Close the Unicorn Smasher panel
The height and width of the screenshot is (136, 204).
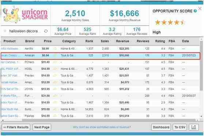point(200,8)
